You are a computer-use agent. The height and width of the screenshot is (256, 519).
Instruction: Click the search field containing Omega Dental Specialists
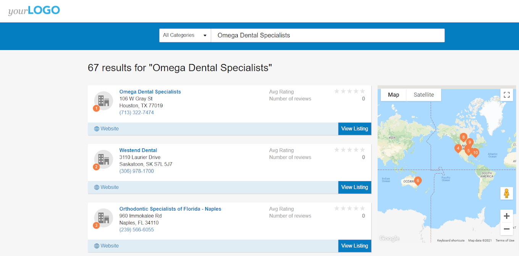[x=327, y=35]
